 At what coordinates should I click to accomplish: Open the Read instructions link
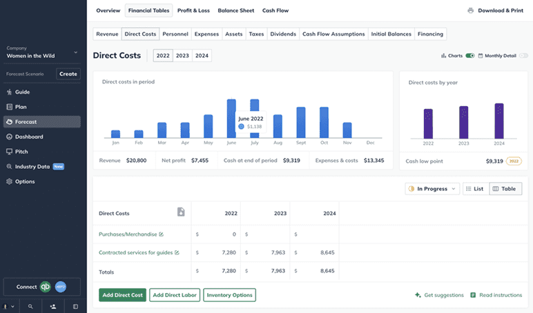(x=496, y=295)
